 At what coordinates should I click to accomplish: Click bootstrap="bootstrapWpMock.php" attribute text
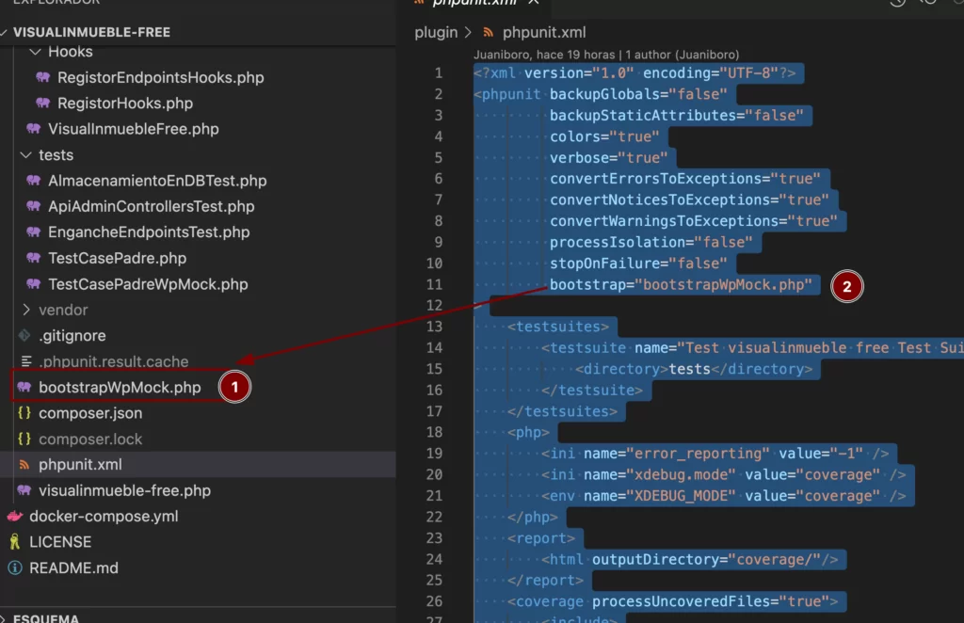tap(681, 284)
